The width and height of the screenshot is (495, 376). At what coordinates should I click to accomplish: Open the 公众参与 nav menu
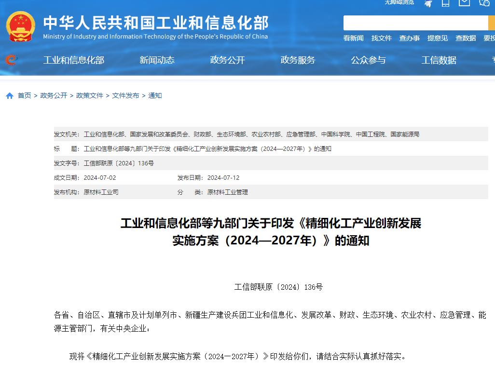369,60
